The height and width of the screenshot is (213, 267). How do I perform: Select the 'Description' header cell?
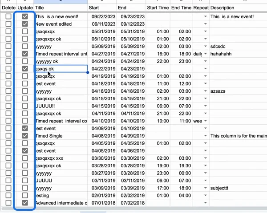238,8
